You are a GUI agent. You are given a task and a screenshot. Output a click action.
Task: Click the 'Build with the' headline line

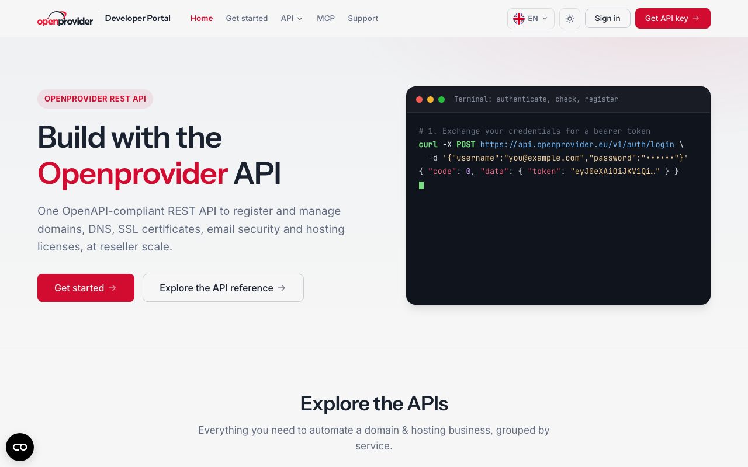tap(130, 137)
